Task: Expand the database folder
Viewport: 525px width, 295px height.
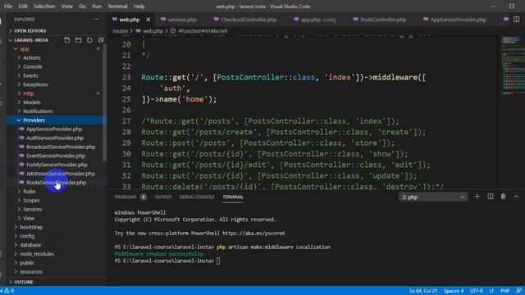Action: tap(30, 245)
